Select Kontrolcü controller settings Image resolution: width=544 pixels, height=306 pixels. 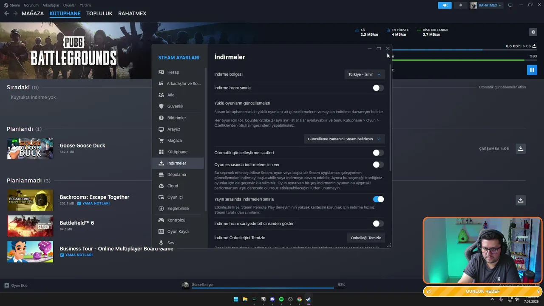[178, 220]
